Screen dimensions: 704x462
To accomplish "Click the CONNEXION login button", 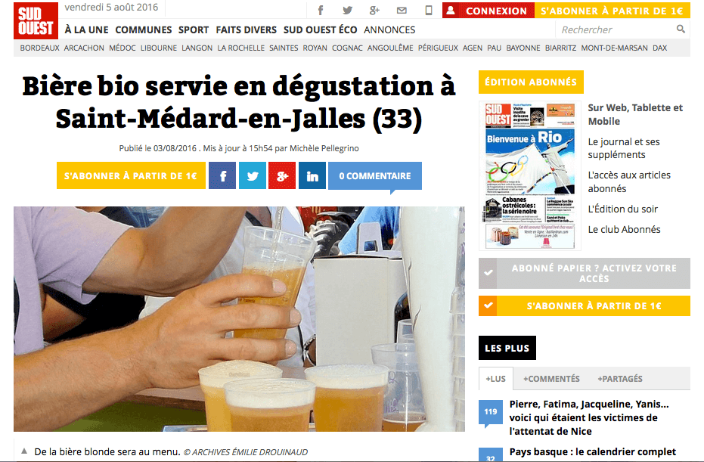I will [x=488, y=11].
